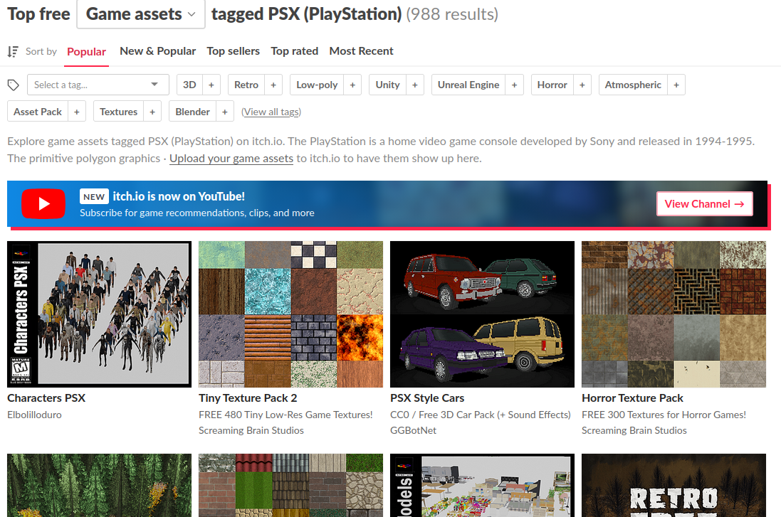Click the 'Top free' heading text

click(39, 14)
